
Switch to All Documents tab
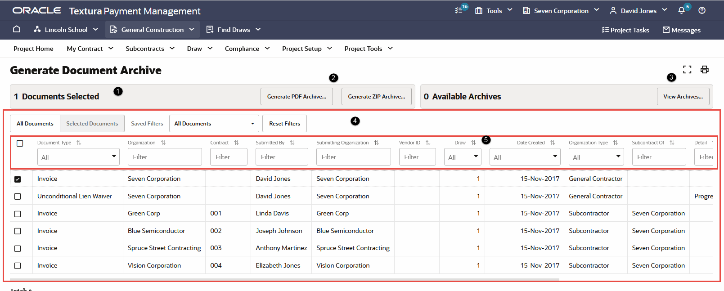pyautogui.click(x=35, y=123)
